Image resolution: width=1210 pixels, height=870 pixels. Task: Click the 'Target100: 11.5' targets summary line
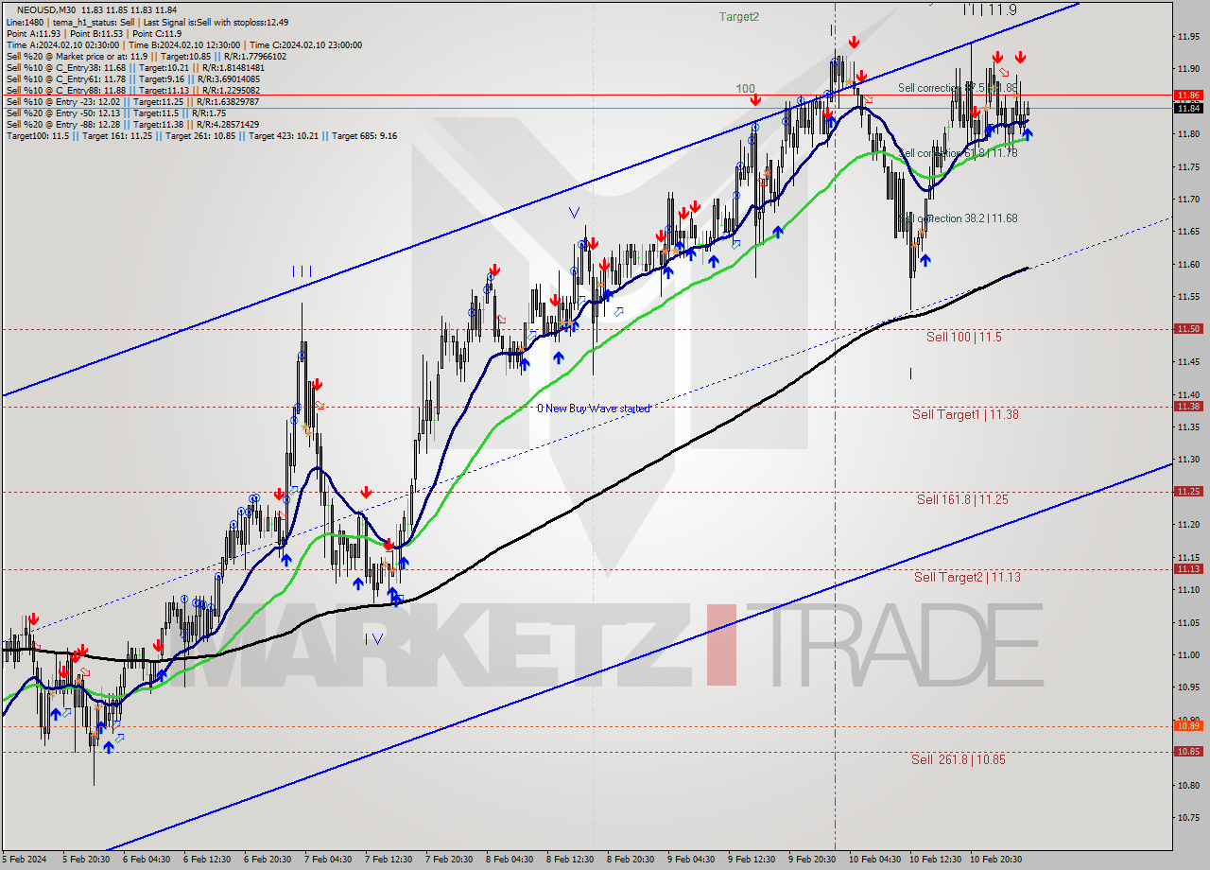(201, 135)
